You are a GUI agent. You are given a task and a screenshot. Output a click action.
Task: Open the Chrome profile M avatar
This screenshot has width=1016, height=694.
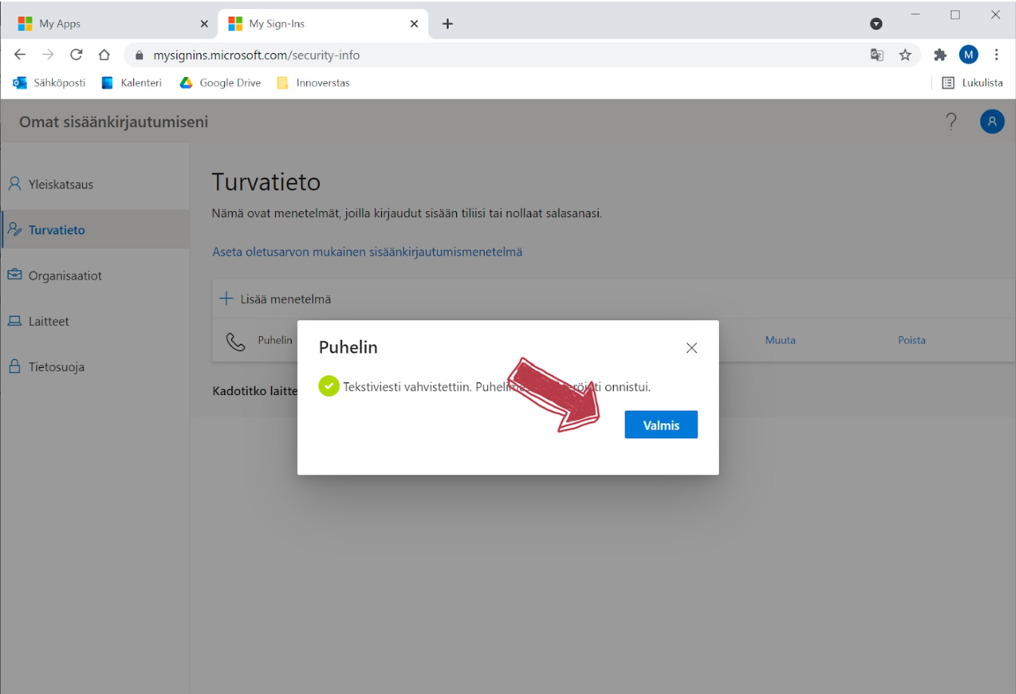[968, 54]
